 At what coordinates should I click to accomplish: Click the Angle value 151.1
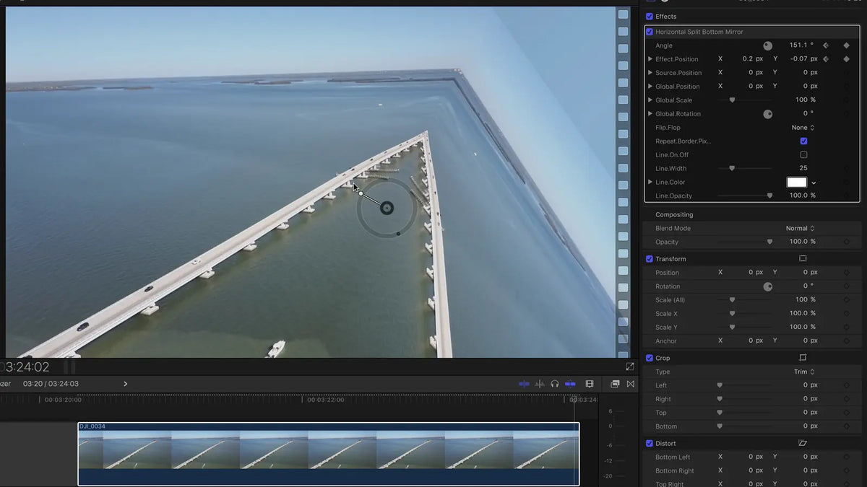tap(801, 45)
